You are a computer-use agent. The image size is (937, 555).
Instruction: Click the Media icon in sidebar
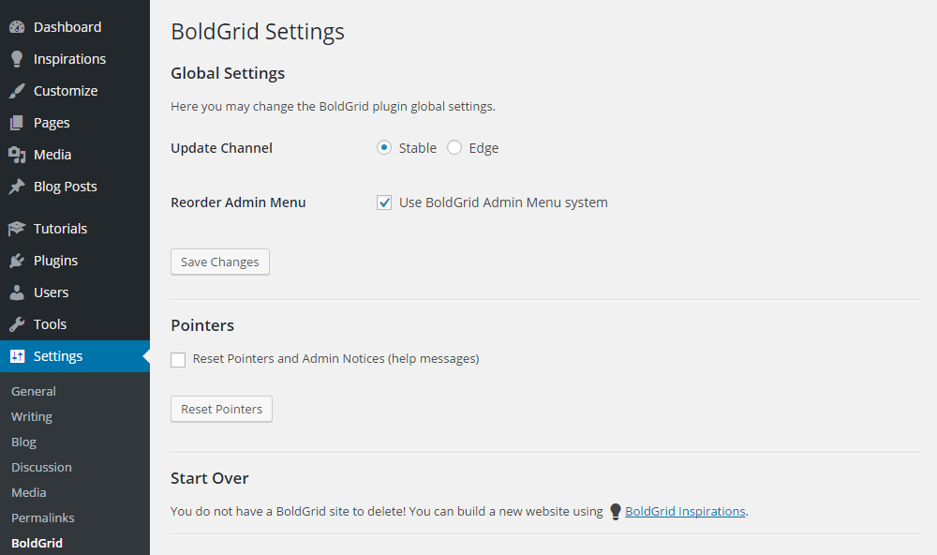[x=17, y=155]
